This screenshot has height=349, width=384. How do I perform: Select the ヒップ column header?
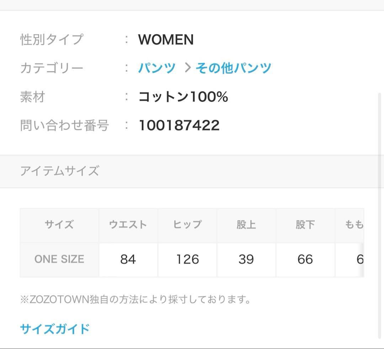187,225
